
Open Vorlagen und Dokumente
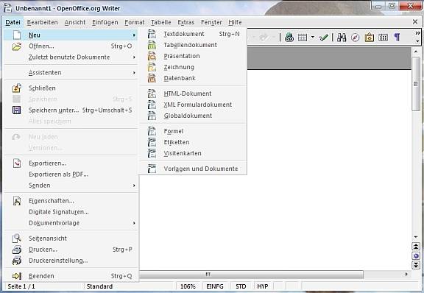click(x=193, y=169)
